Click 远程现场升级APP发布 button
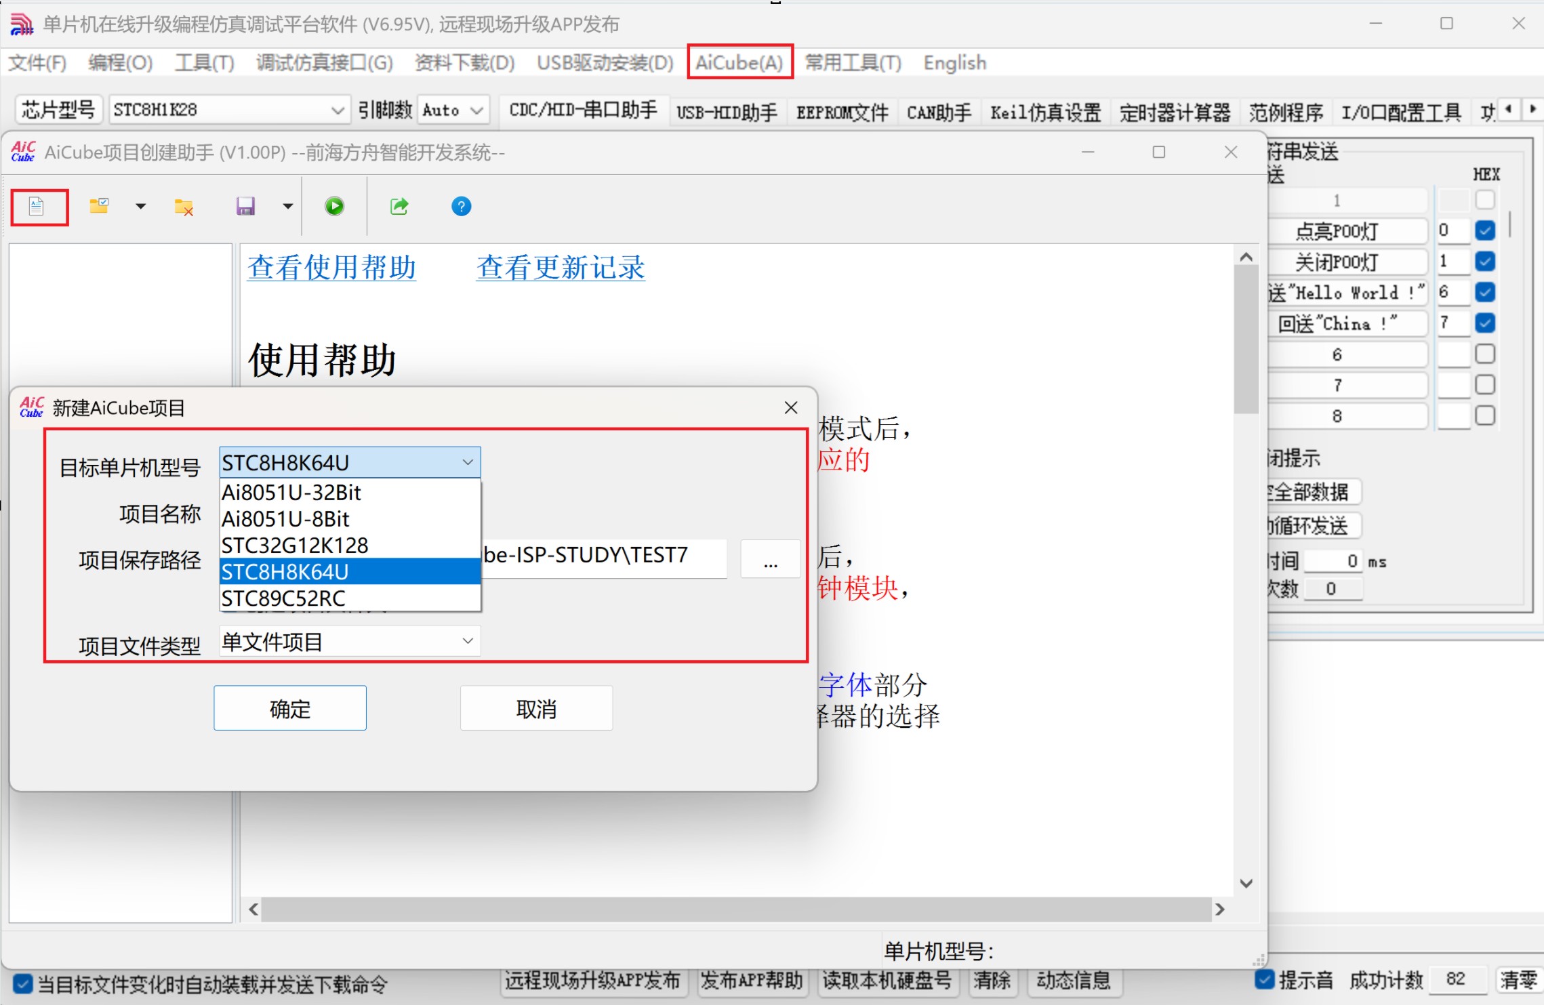This screenshot has width=1544, height=1005. 592,981
